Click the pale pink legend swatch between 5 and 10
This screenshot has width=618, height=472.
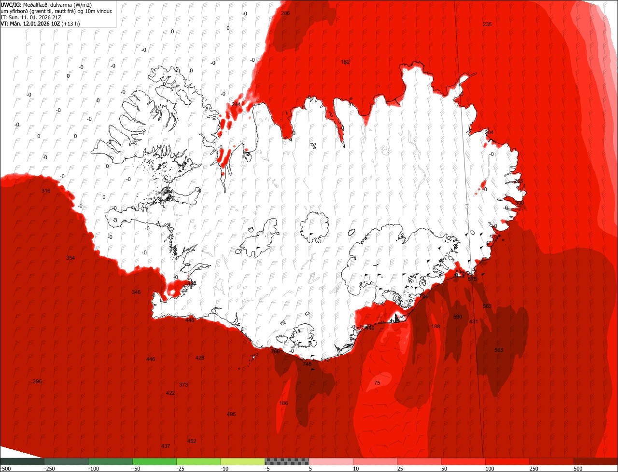pyautogui.click(x=331, y=461)
